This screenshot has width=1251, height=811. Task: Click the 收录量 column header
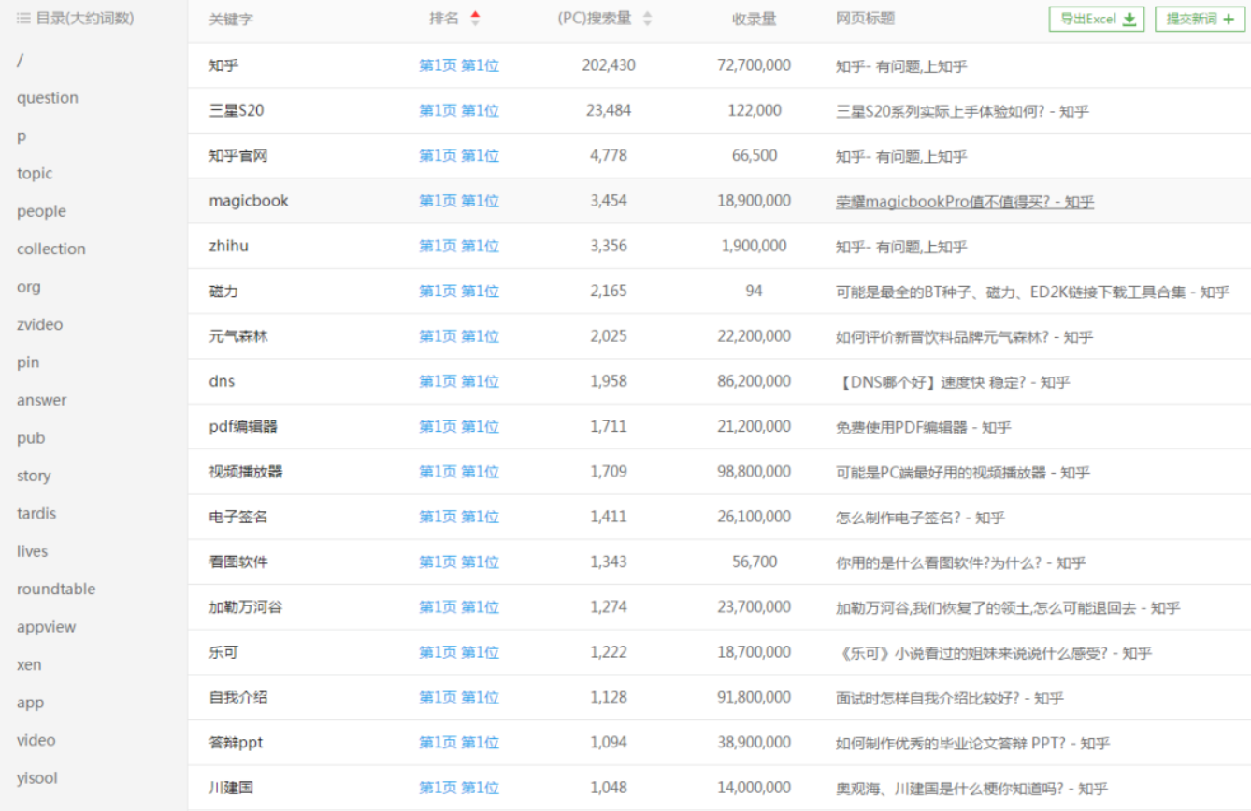pyautogui.click(x=754, y=19)
